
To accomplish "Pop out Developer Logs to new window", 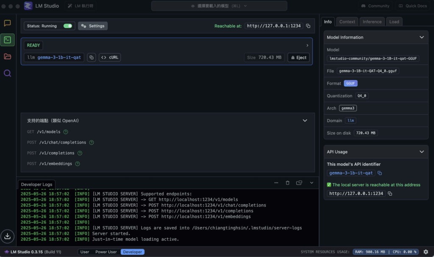I will [x=299, y=183].
